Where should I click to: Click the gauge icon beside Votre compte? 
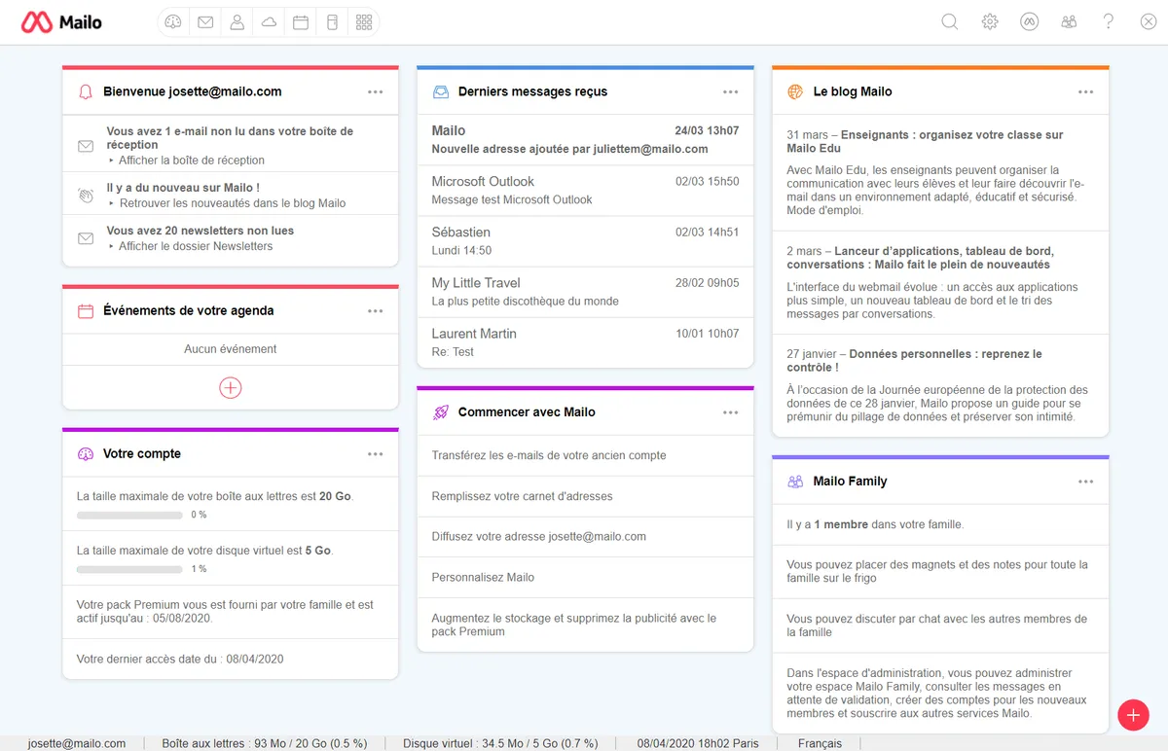(x=85, y=454)
